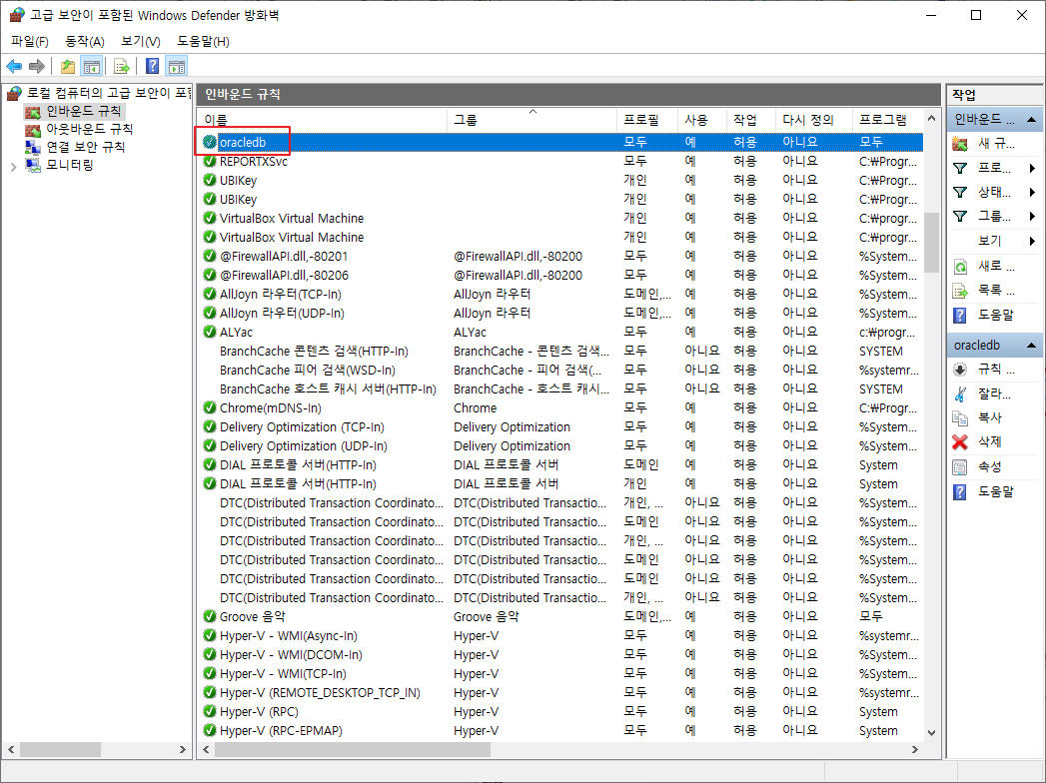Sort by the 프로필 column header
Screen dimensions: 1046x783
647,120
